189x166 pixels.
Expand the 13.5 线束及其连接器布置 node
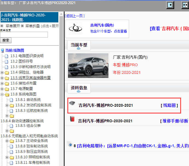2,78
